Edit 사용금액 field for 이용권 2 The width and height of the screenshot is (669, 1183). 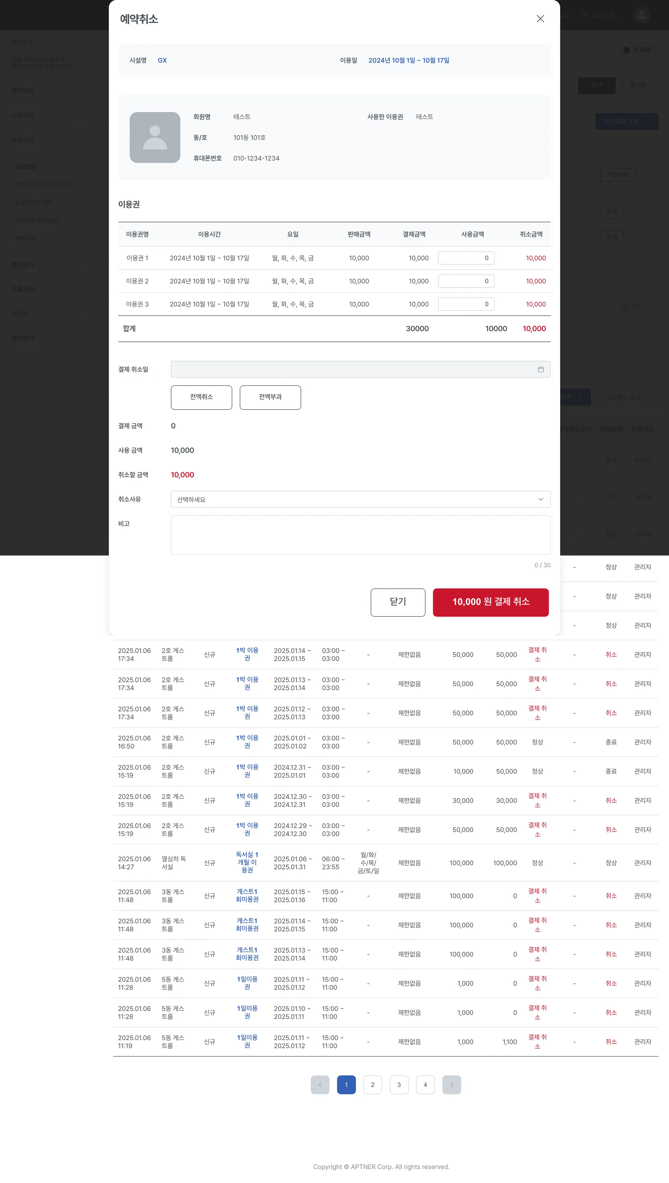pyautogui.click(x=466, y=281)
